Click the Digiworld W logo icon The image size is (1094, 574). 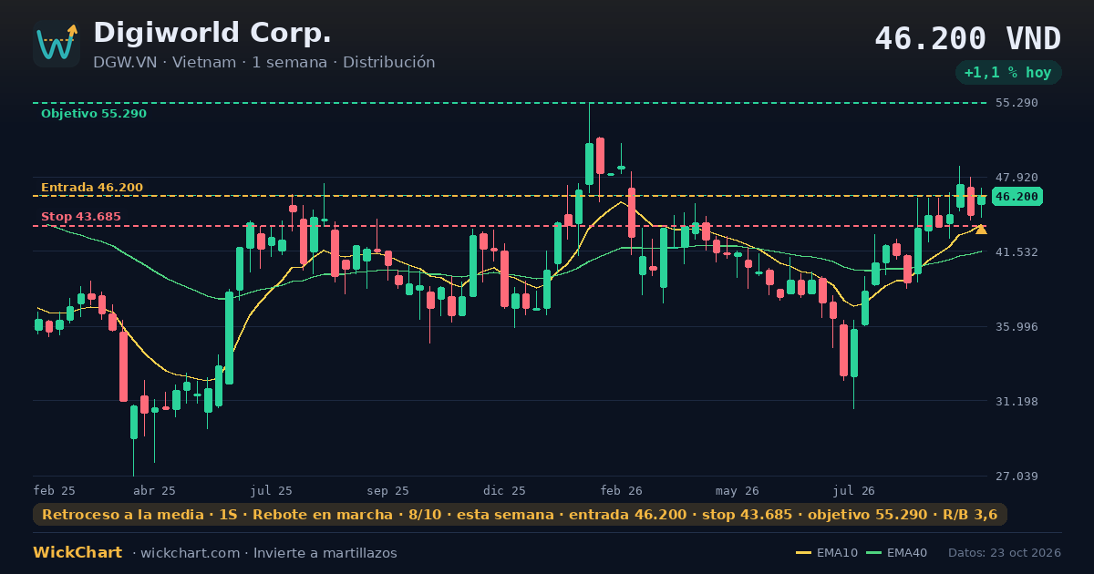pyautogui.click(x=57, y=44)
